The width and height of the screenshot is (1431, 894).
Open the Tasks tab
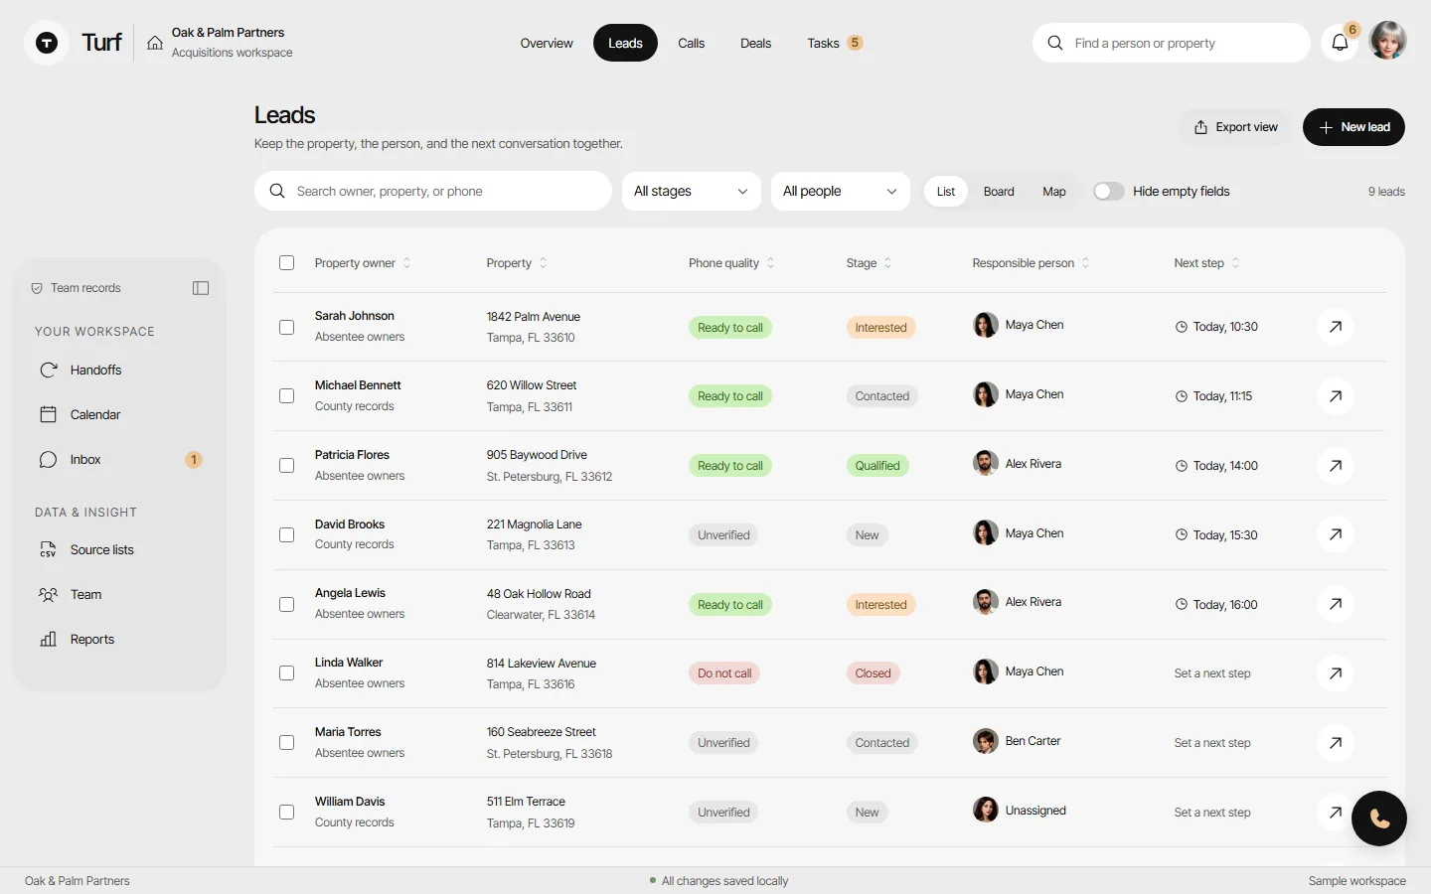pyautogui.click(x=835, y=43)
